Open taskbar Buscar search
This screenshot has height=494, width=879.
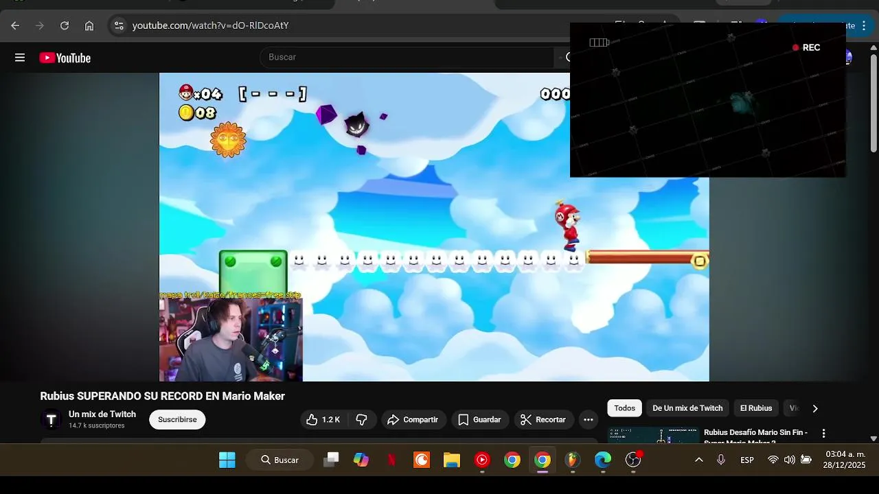coord(280,460)
